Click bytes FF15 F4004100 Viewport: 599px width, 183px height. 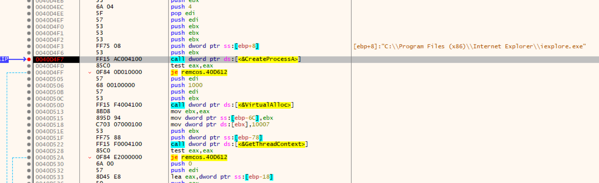[x=119, y=105]
